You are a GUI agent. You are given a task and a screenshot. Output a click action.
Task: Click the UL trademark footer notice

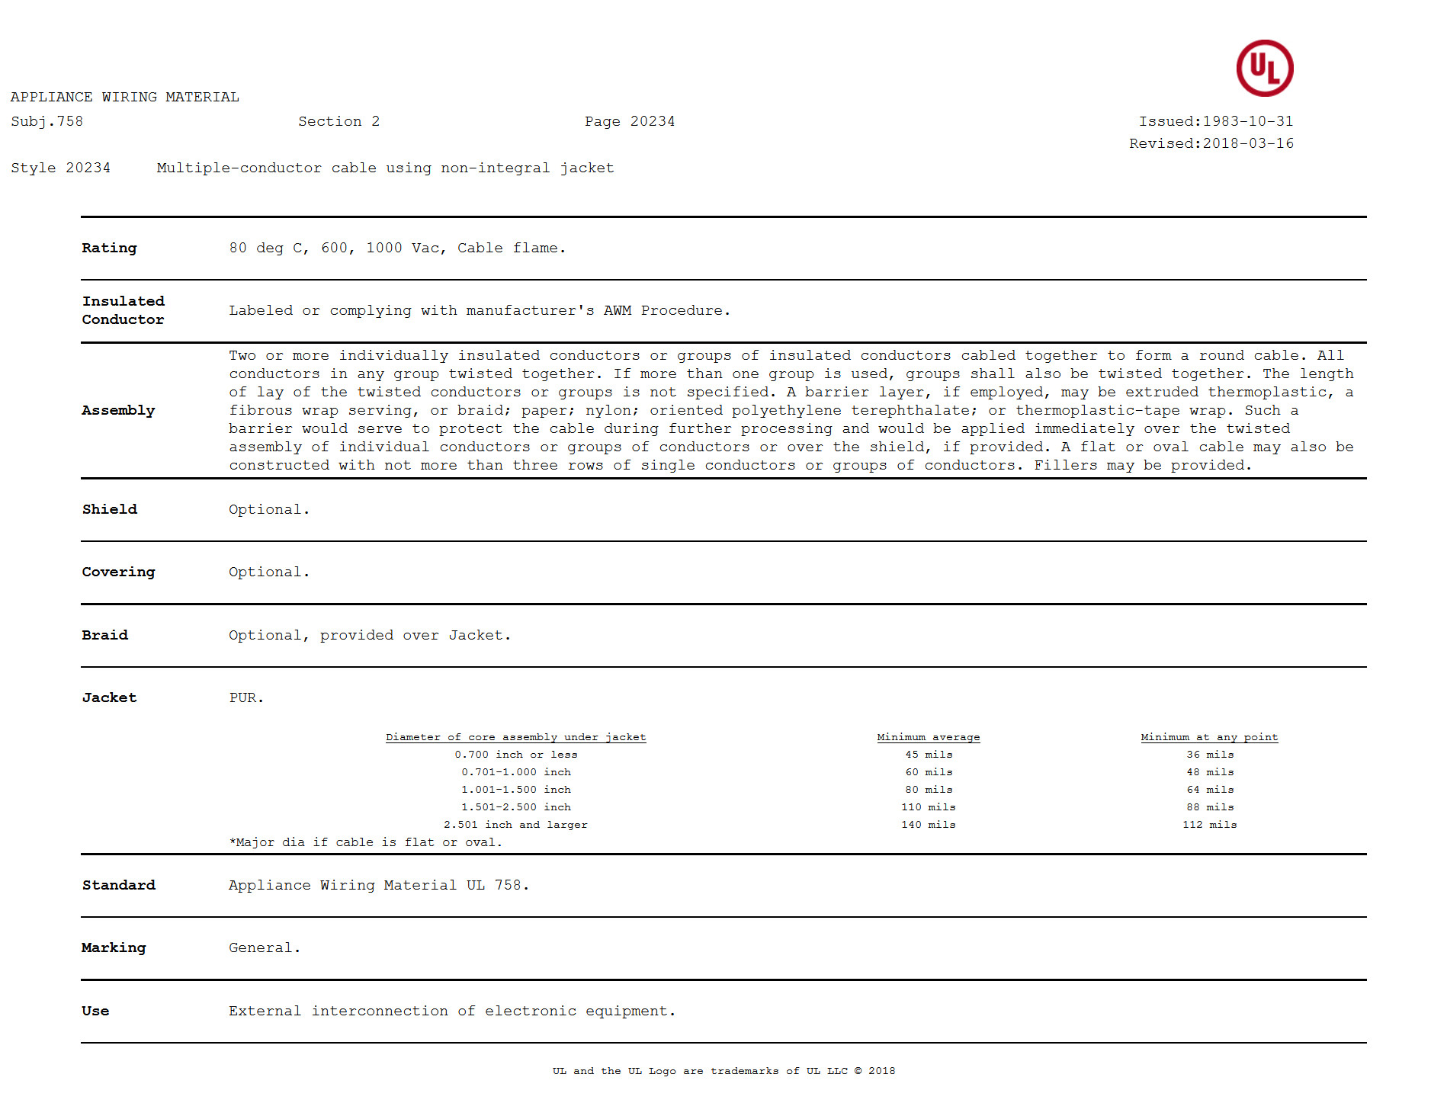coord(723,1071)
